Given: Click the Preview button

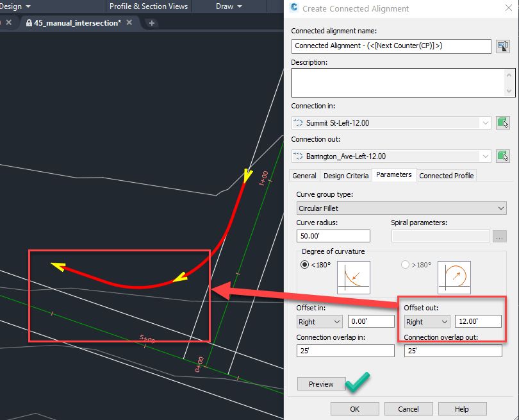Looking at the screenshot, I should click(x=321, y=384).
